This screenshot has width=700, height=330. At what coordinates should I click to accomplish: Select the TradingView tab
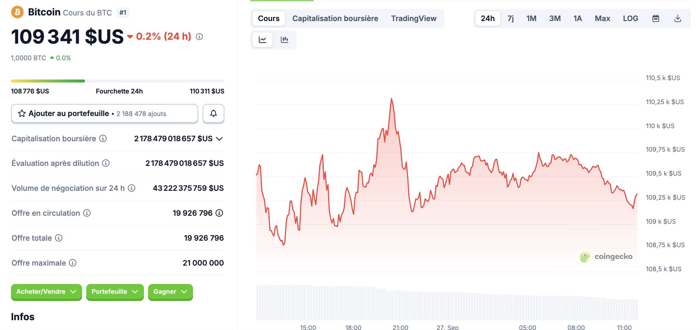point(414,18)
